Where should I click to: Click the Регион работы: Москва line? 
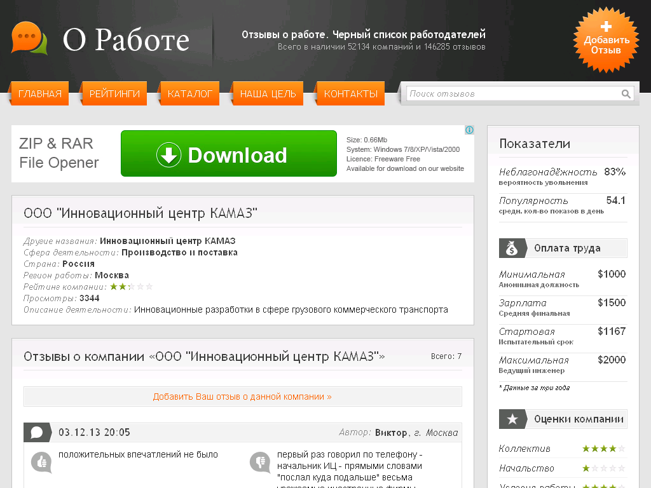(76, 276)
